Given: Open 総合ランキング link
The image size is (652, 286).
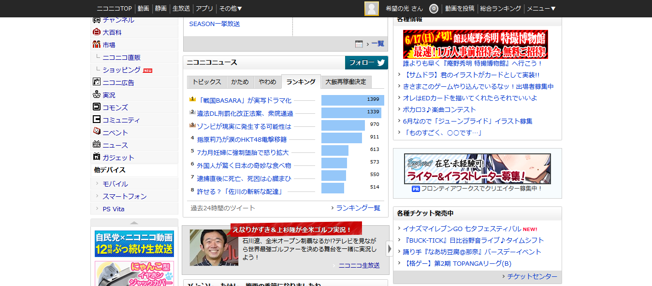Looking at the screenshot, I should pyautogui.click(x=501, y=9).
